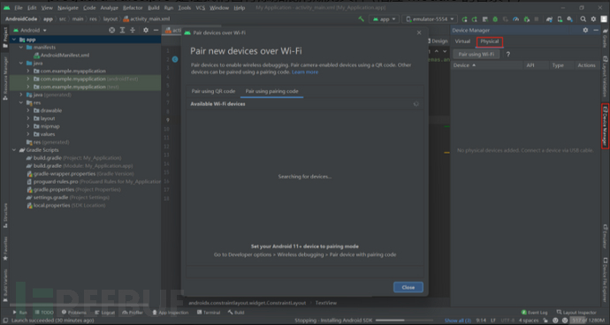Viewport: 610px width, 325px height.
Task: Click the Learn more link
Action: (305, 72)
